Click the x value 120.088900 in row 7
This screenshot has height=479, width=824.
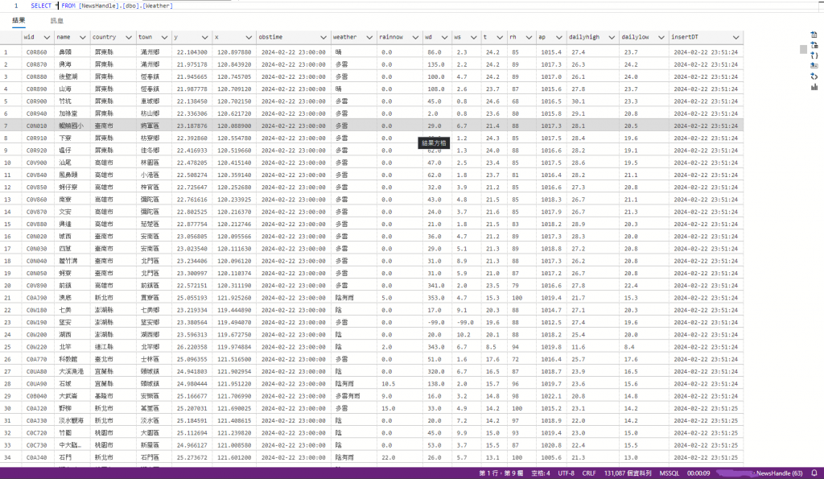tap(234, 126)
